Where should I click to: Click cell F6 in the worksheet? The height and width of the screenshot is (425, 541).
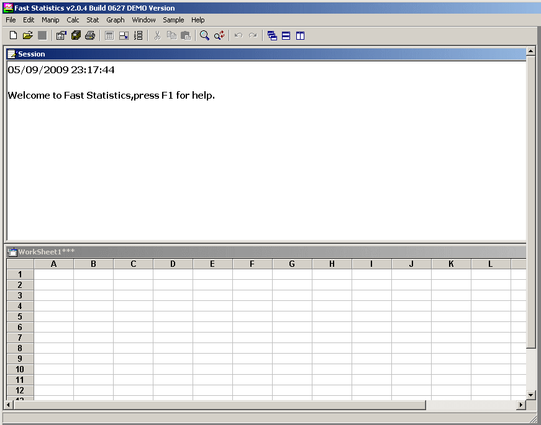253,327
